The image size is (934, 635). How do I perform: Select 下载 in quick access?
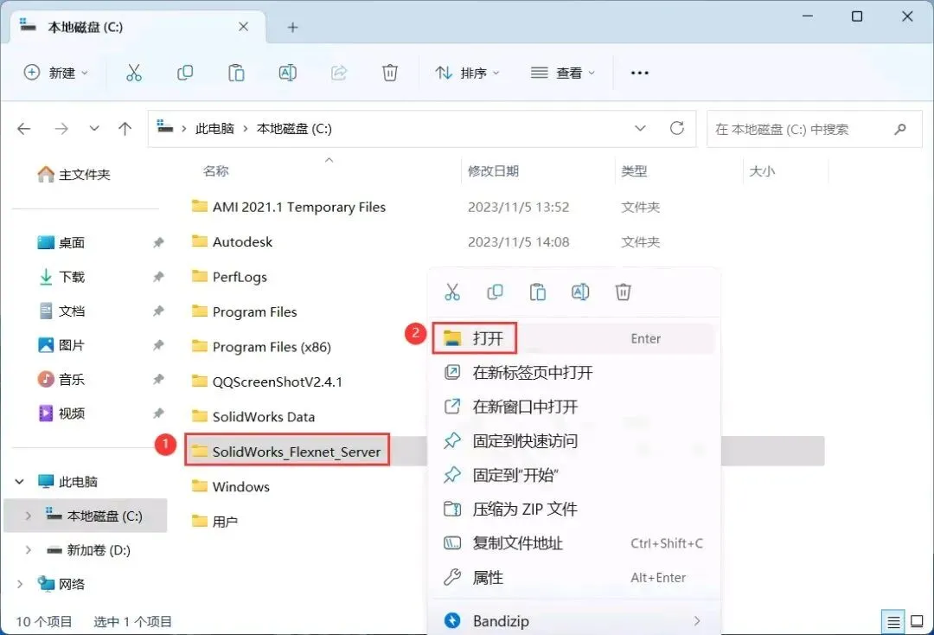pos(61,277)
